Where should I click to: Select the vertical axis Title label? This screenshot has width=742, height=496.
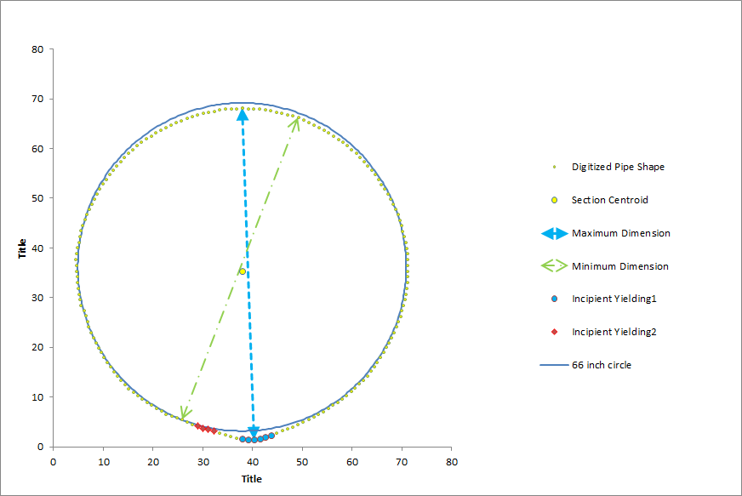[x=22, y=248]
